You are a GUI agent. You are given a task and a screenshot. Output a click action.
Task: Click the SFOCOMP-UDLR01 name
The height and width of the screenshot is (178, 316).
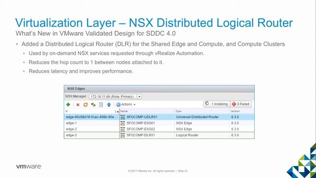pyautogui.click(x=142, y=117)
